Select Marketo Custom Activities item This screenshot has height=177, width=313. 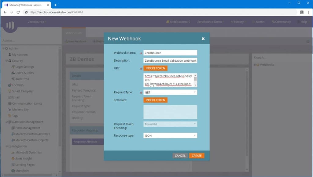pyautogui.click(x=32, y=134)
